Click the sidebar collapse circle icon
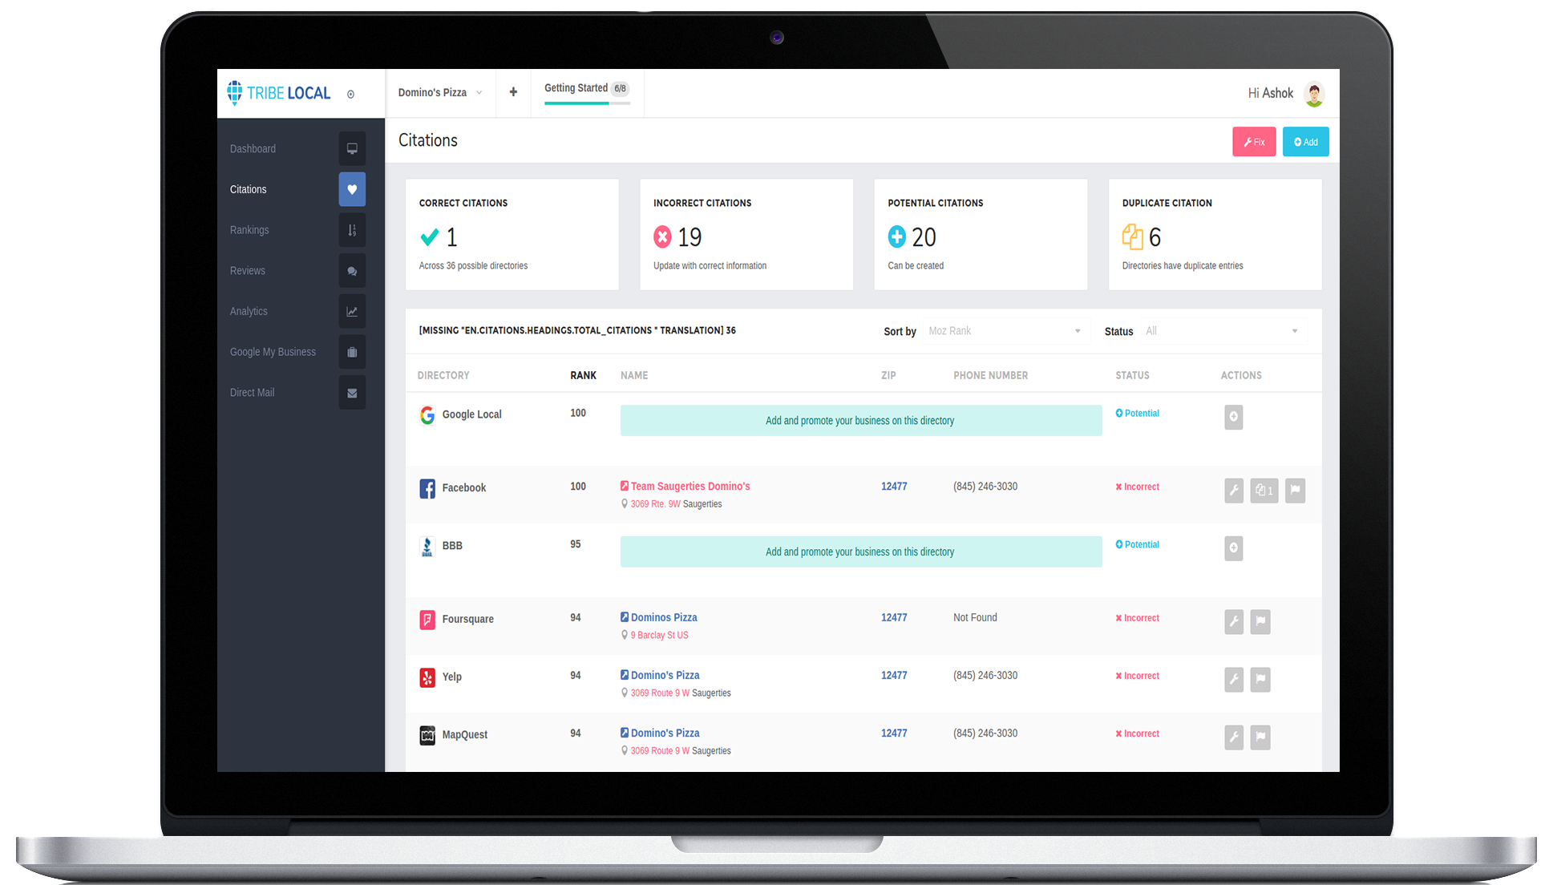1553x885 pixels. coord(350,95)
